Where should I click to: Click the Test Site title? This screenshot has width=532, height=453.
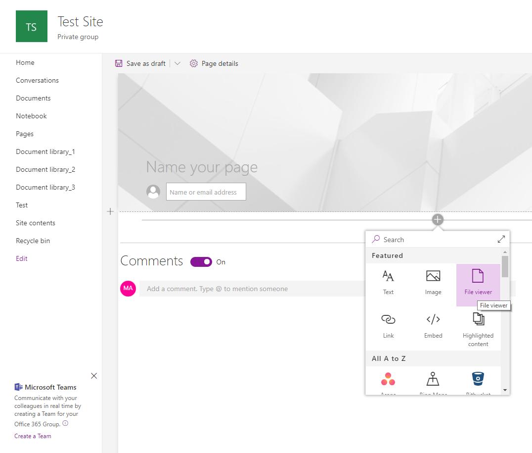pos(80,22)
